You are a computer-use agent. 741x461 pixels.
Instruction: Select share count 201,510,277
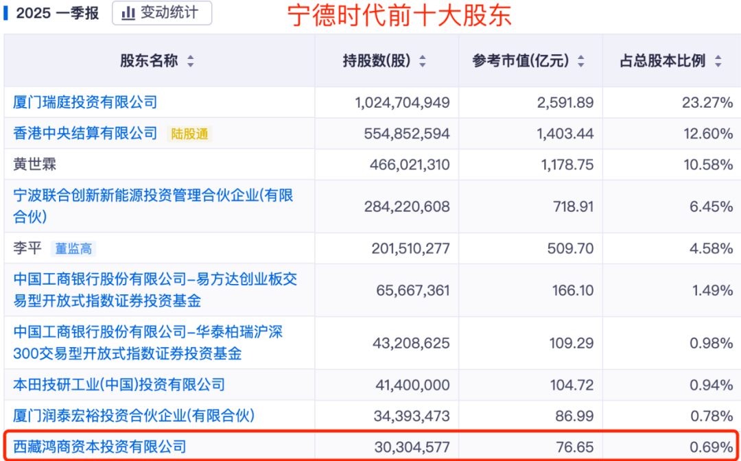point(411,248)
